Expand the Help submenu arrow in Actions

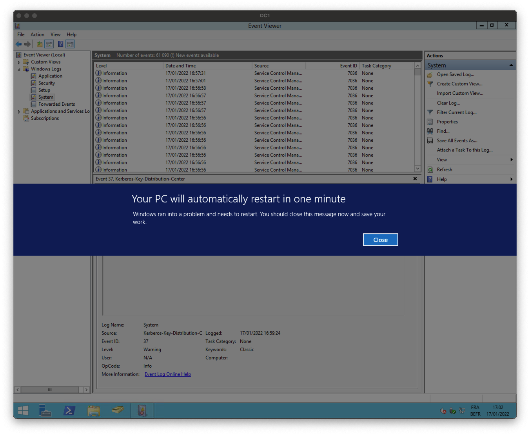pos(512,179)
